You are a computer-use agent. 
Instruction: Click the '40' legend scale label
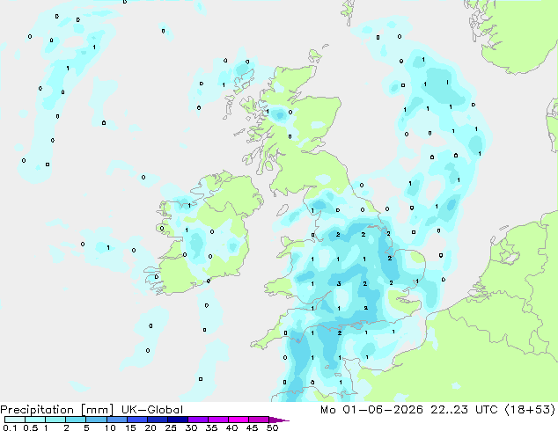pos(231,427)
